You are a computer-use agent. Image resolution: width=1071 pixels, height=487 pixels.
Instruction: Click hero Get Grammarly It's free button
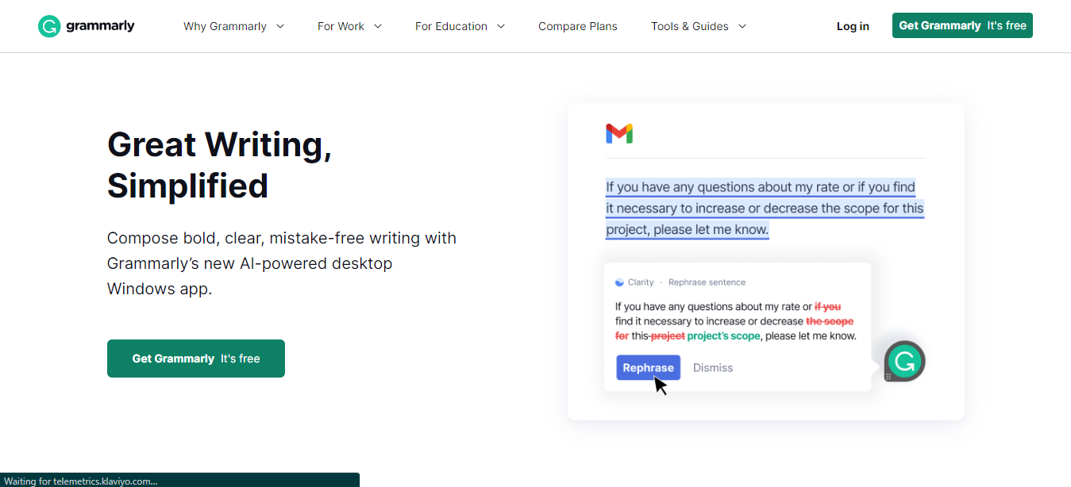point(196,359)
